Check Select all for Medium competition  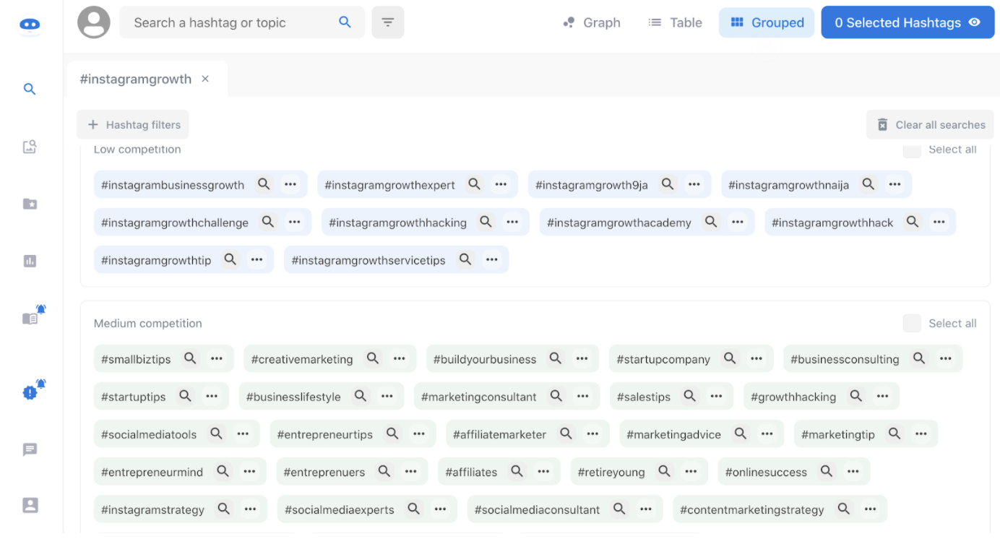(x=912, y=323)
